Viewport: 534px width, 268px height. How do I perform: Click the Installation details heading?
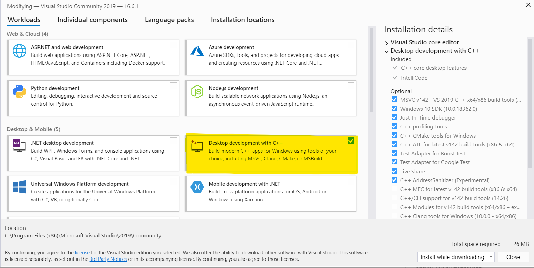pos(418,30)
